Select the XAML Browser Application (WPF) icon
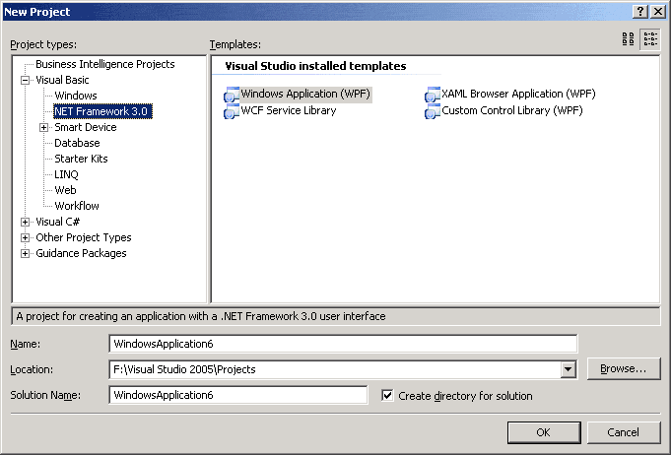 pos(432,95)
